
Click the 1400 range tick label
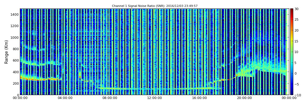pyautogui.click(x=15, y=14)
